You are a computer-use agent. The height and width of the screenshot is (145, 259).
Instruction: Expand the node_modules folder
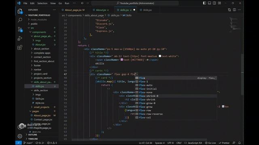(39, 20)
